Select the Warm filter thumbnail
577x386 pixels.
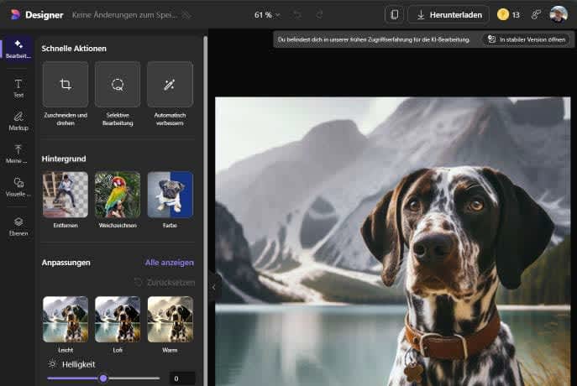coord(170,319)
